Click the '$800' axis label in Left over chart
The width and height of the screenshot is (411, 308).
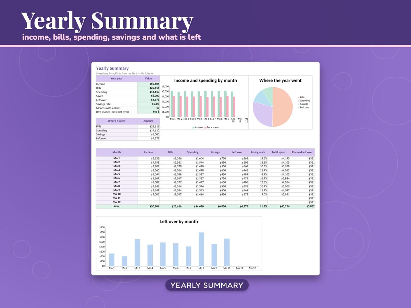click(x=102, y=227)
